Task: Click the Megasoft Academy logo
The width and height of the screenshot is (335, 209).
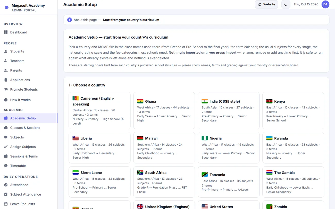Action: [7, 7]
